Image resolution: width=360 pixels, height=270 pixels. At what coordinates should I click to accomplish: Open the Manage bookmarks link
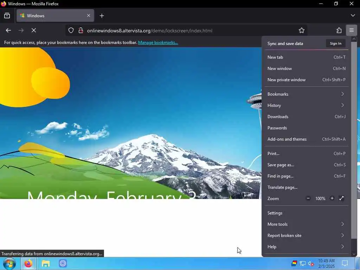(x=158, y=43)
